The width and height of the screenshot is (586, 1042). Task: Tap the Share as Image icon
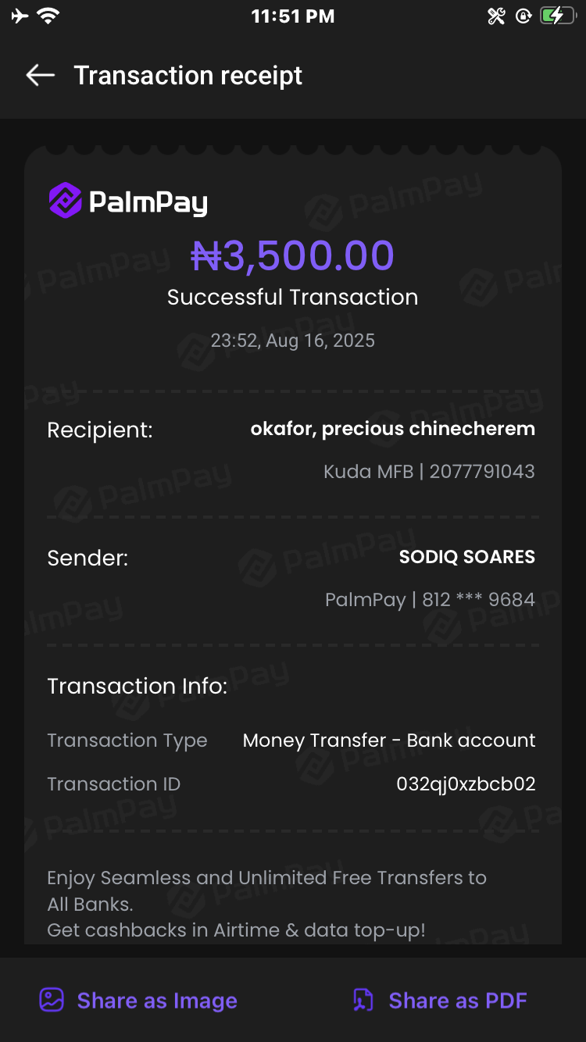[x=52, y=1000]
